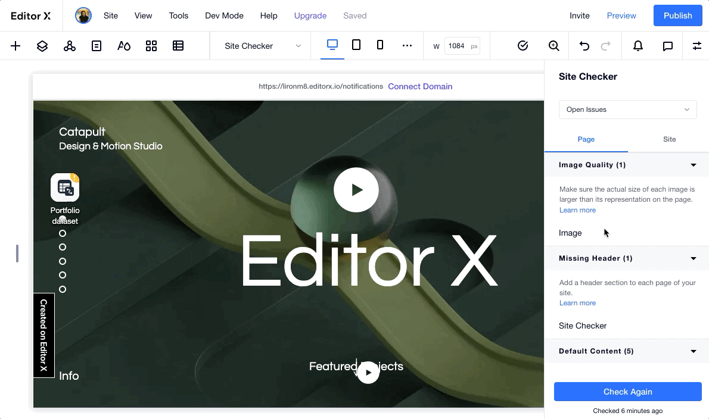The image size is (709, 419).
Task: Play the hero video on canvas
Action: (x=356, y=190)
